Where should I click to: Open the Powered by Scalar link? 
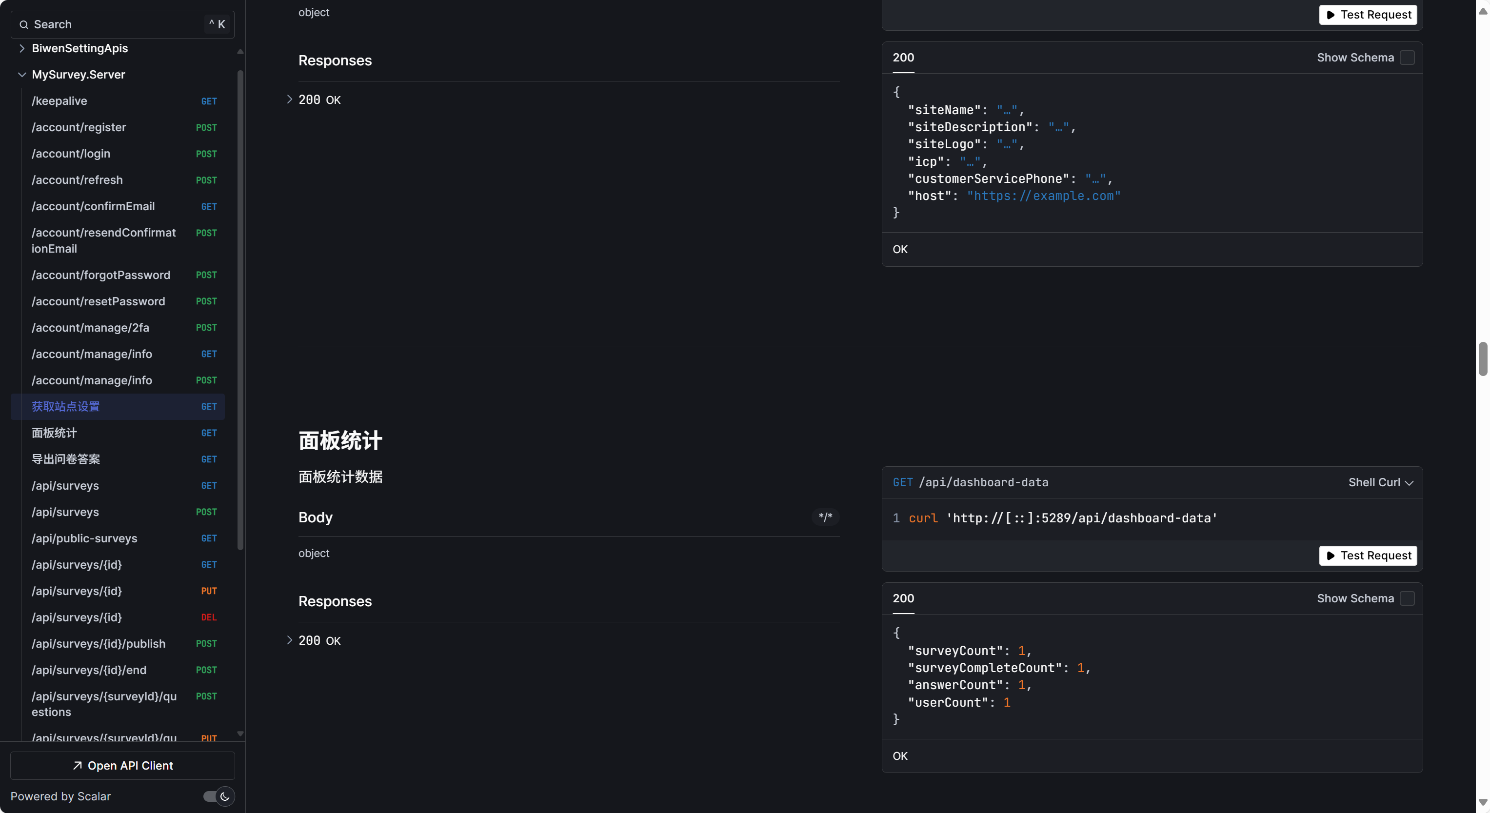pos(60,796)
